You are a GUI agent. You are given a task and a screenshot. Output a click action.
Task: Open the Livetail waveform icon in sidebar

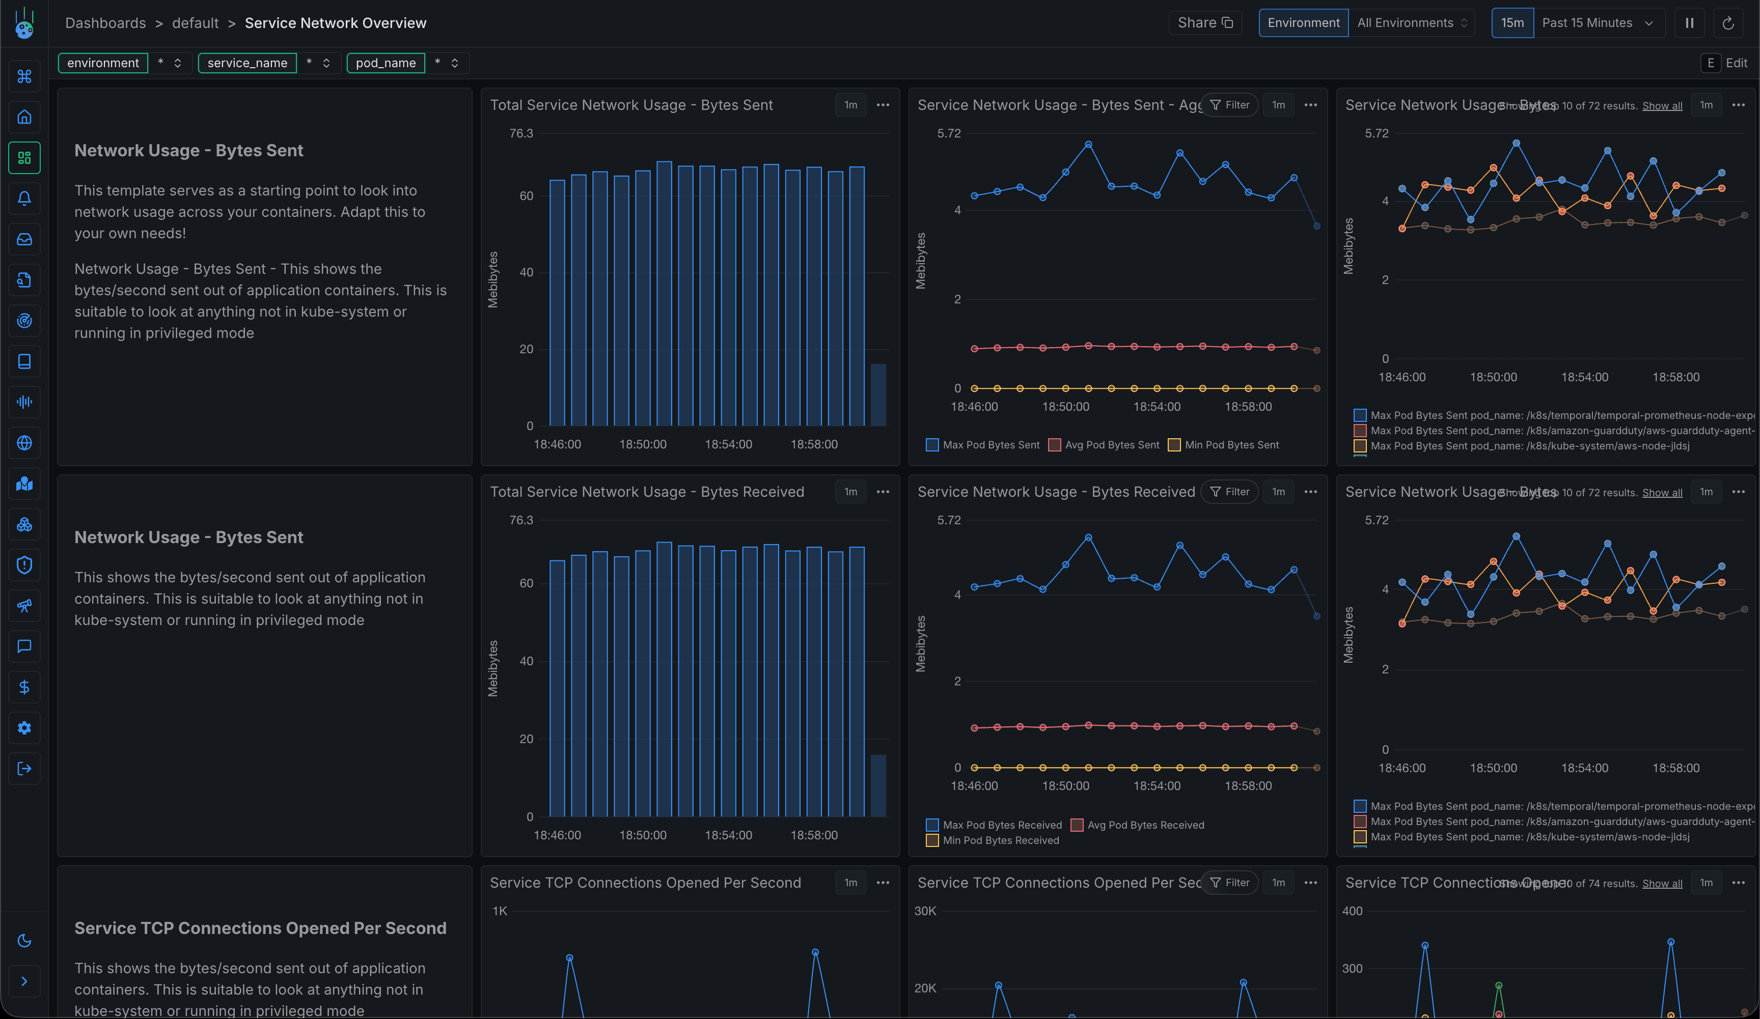(x=24, y=401)
